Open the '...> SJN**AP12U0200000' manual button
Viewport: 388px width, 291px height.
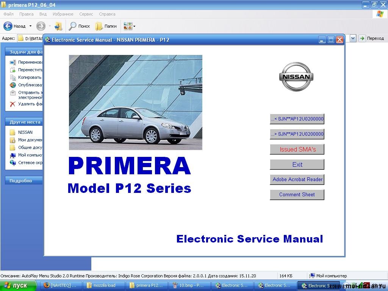[297, 134]
